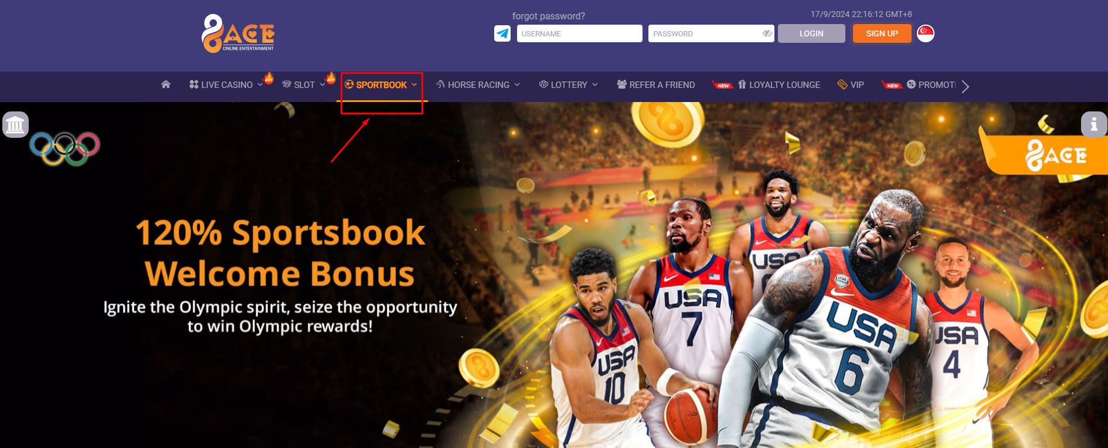Click the Login button
The image size is (1108, 448).
(811, 33)
